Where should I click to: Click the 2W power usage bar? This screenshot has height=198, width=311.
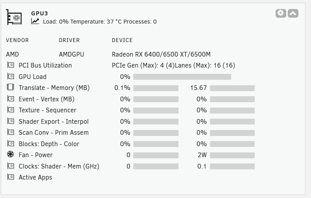(x=232, y=155)
